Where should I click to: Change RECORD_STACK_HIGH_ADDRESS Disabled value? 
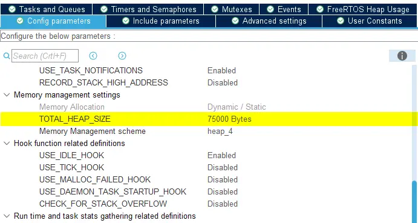pos(223,82)
